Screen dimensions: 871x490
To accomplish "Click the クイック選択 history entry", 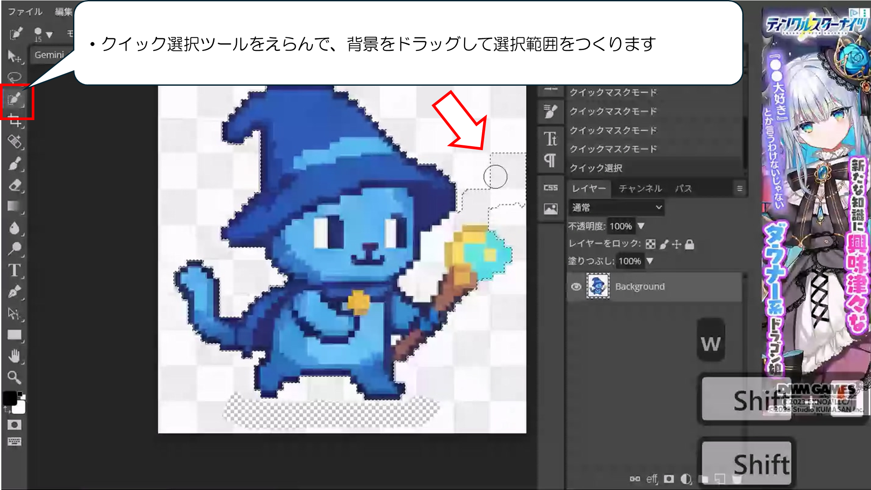I will (596, 168).
